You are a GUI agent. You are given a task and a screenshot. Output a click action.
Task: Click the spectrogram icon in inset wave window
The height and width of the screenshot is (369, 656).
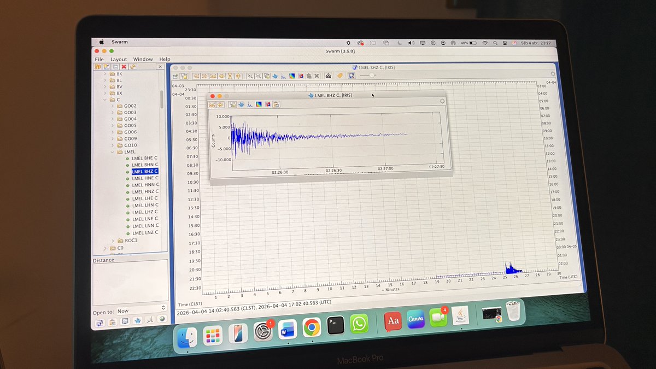(x=259, y=104)
